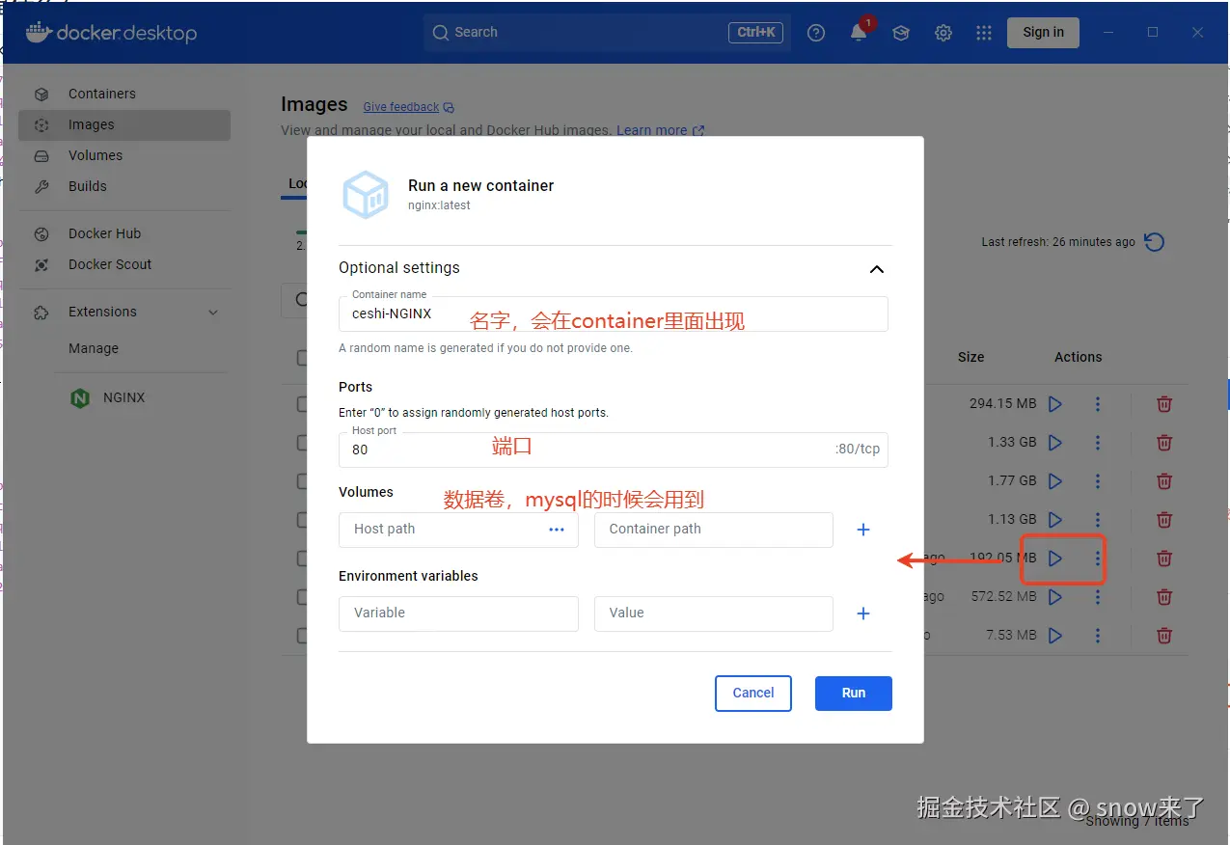Run the 192.05 MB image

[1055, 559]
